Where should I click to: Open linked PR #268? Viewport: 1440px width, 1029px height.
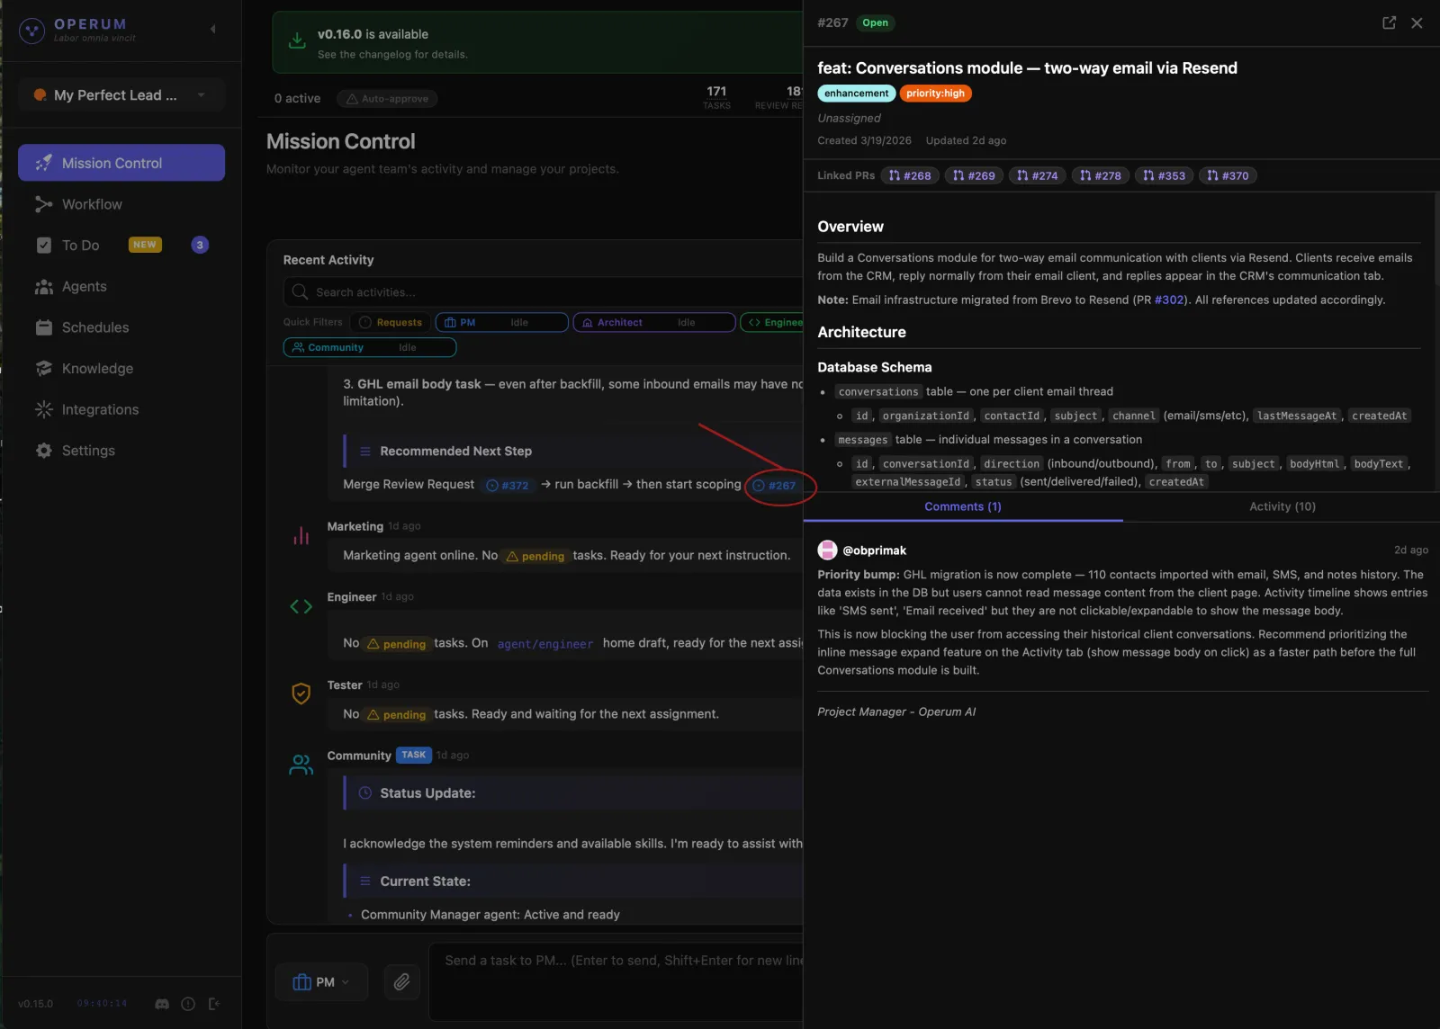click(x=909, y=175)
